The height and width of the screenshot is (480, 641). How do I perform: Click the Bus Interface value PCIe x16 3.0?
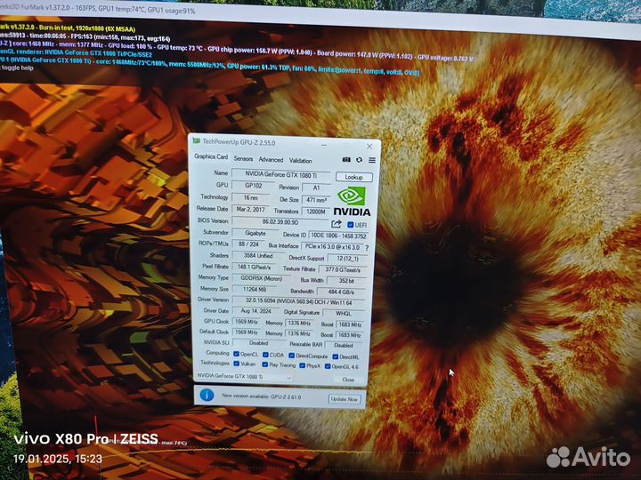(332, 247)
